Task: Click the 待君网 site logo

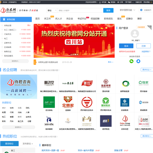Action: click(8, 10)
